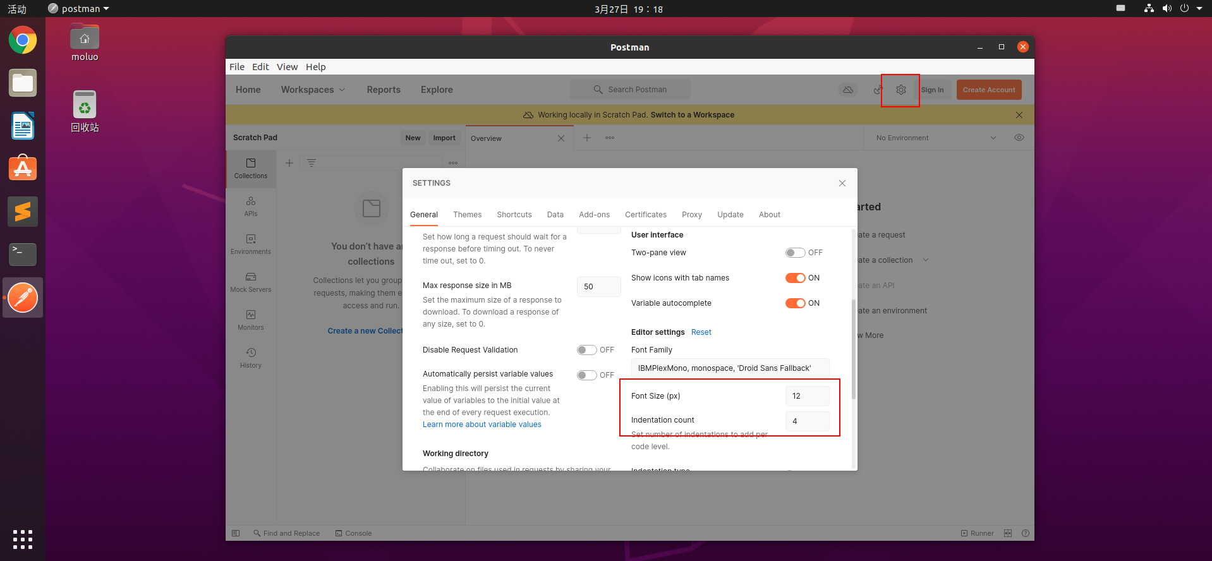The width and height of the screenshot is (1212, 561).
Task: Click the Search Postman box
Action: point(630,90)
